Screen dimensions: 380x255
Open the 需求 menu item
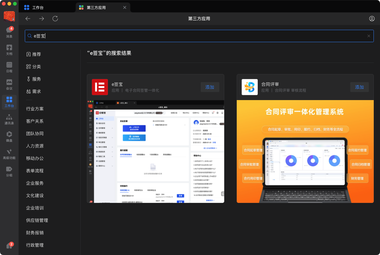[x=34, y=91]
